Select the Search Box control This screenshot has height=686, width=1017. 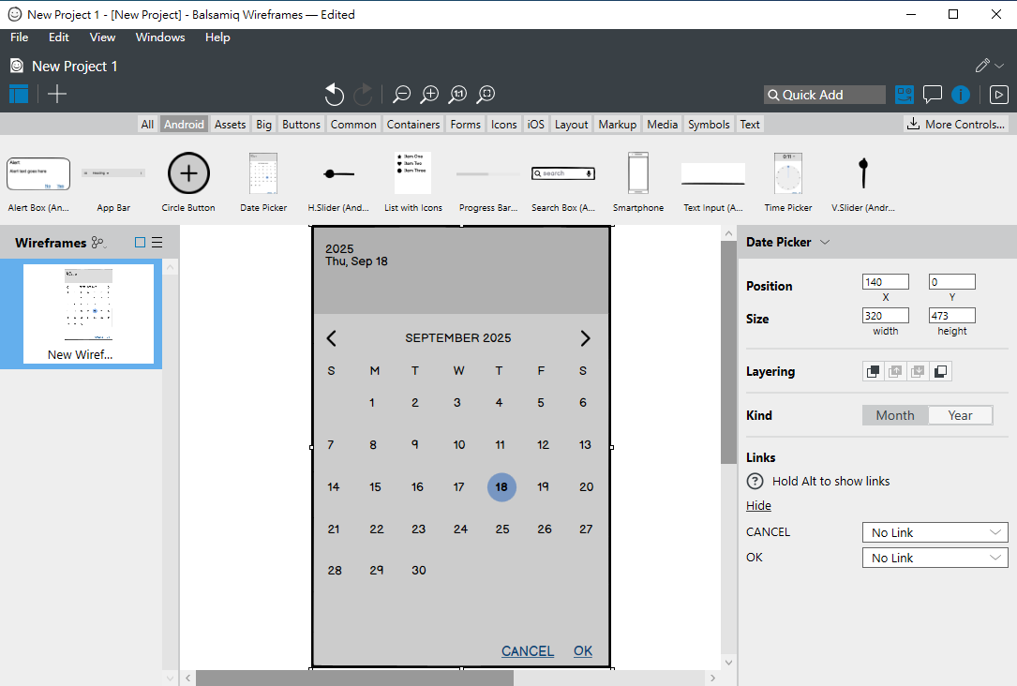[563, 184]
